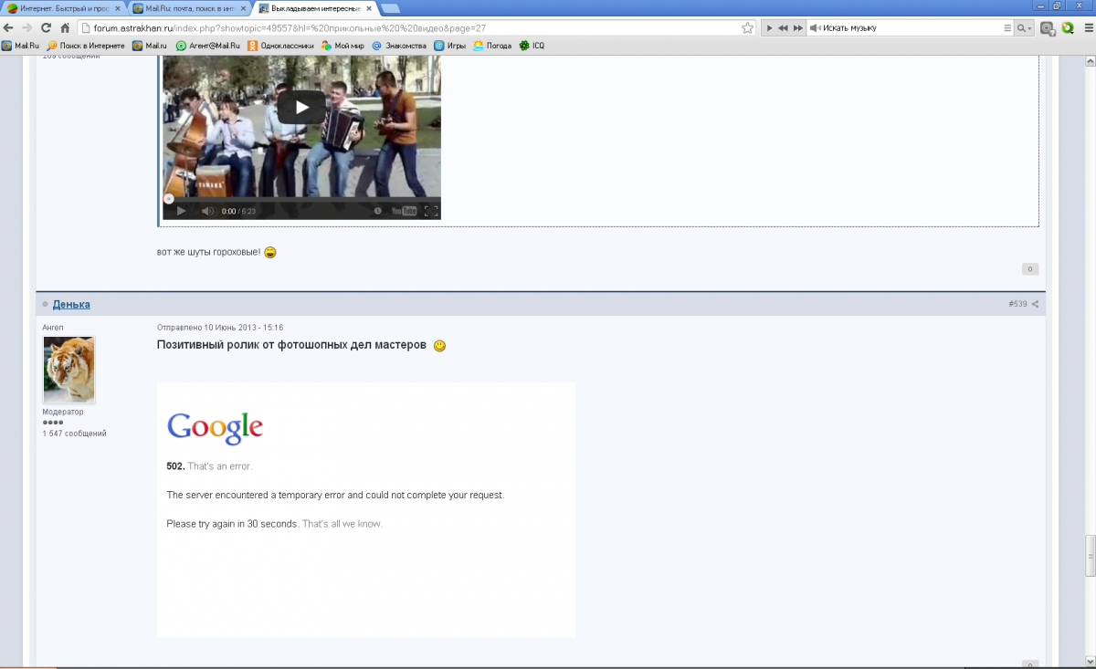The height and width of the screenshot is (669, 1096).
Task: Enter fullscreen on the YouTube video
Action: tap(431, 211)
